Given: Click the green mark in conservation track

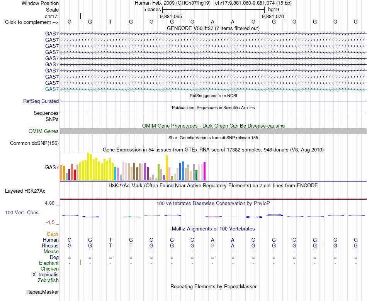Looking at the screenshot, I should point(130,216).
